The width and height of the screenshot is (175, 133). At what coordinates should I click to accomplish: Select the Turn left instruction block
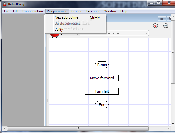click(102, 91)
